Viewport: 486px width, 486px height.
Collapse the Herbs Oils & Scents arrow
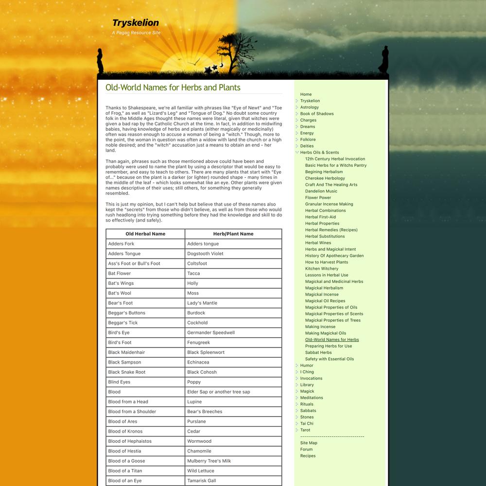click(x=297, y=153)
